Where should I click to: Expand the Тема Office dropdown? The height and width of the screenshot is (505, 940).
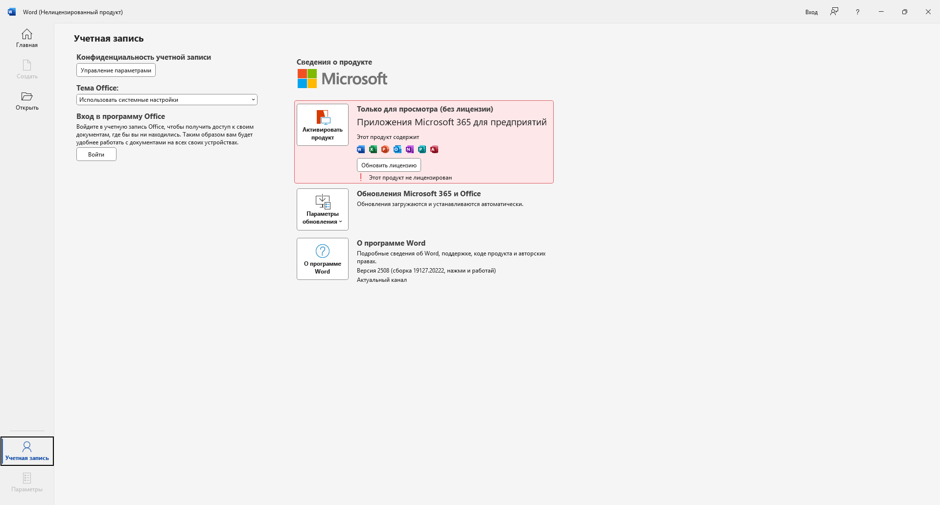[x=167, y=100]
